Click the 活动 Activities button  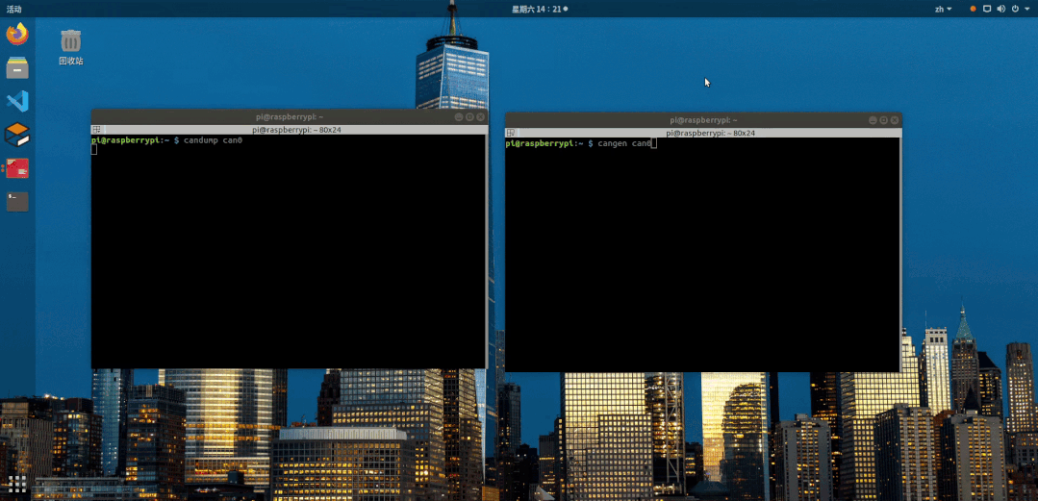tap(13, 9)
